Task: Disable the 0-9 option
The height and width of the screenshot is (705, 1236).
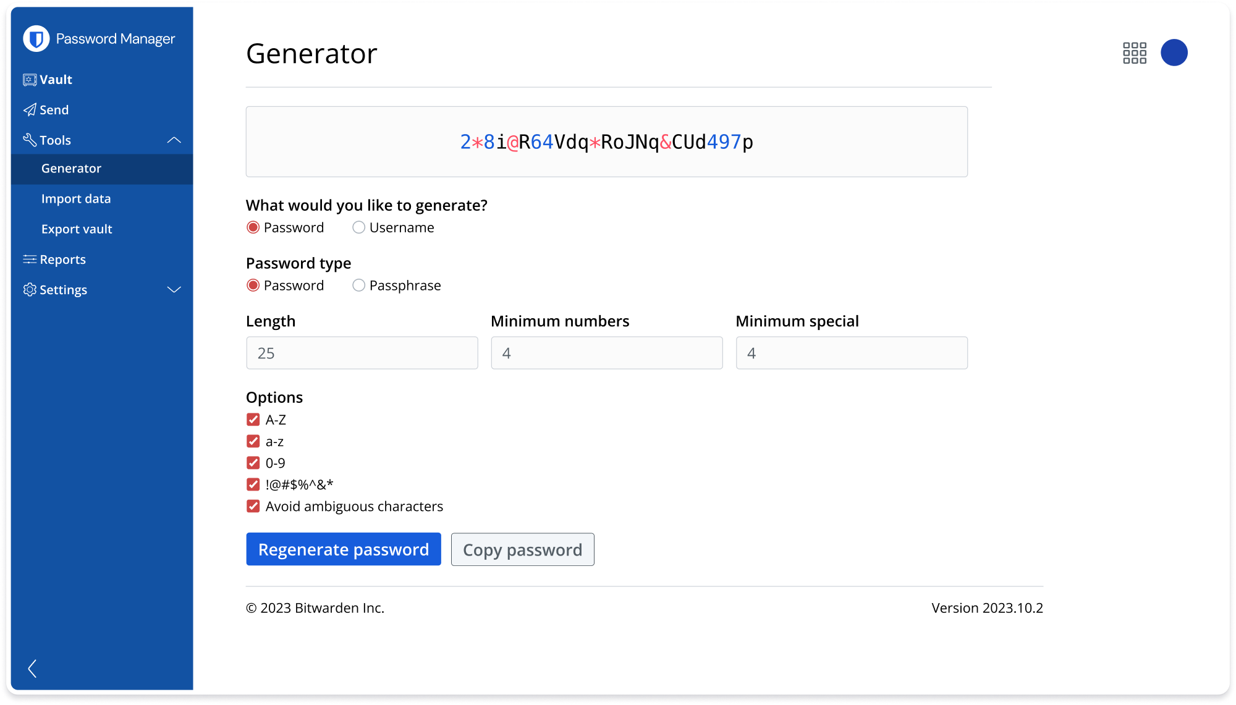Action: point(253,462)
